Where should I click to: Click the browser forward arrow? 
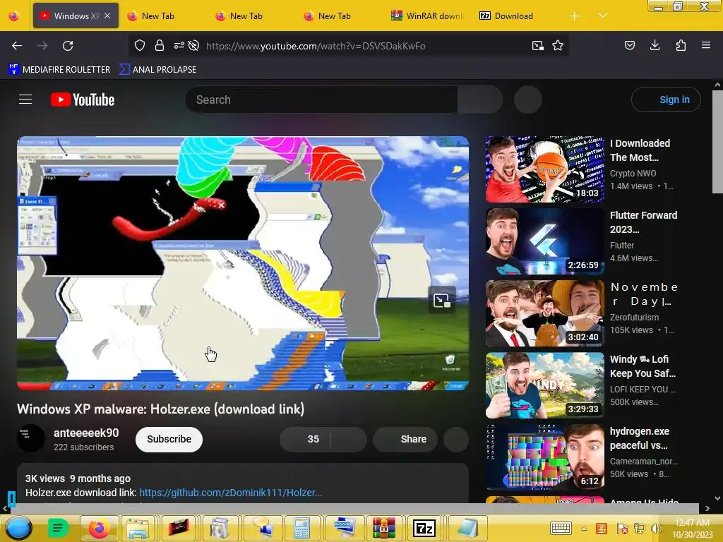click(x=42, y=46)
